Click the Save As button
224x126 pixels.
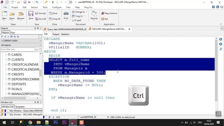coord(41,13)
